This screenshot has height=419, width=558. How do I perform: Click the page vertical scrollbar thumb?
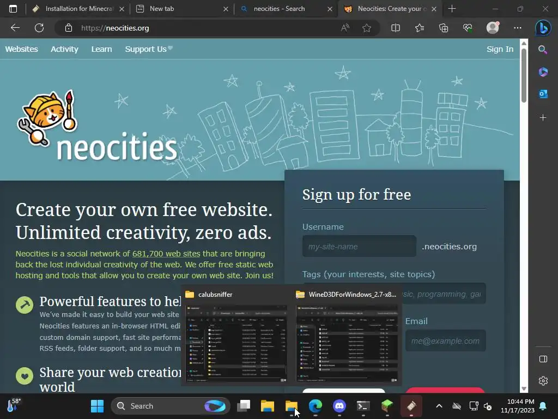(x=524, y=75)
